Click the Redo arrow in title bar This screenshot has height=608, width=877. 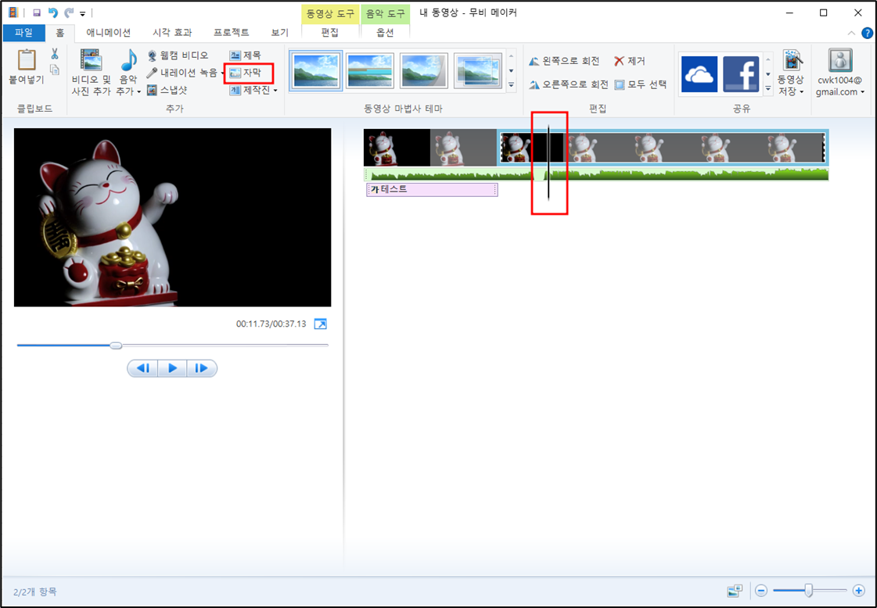point(69,13)
